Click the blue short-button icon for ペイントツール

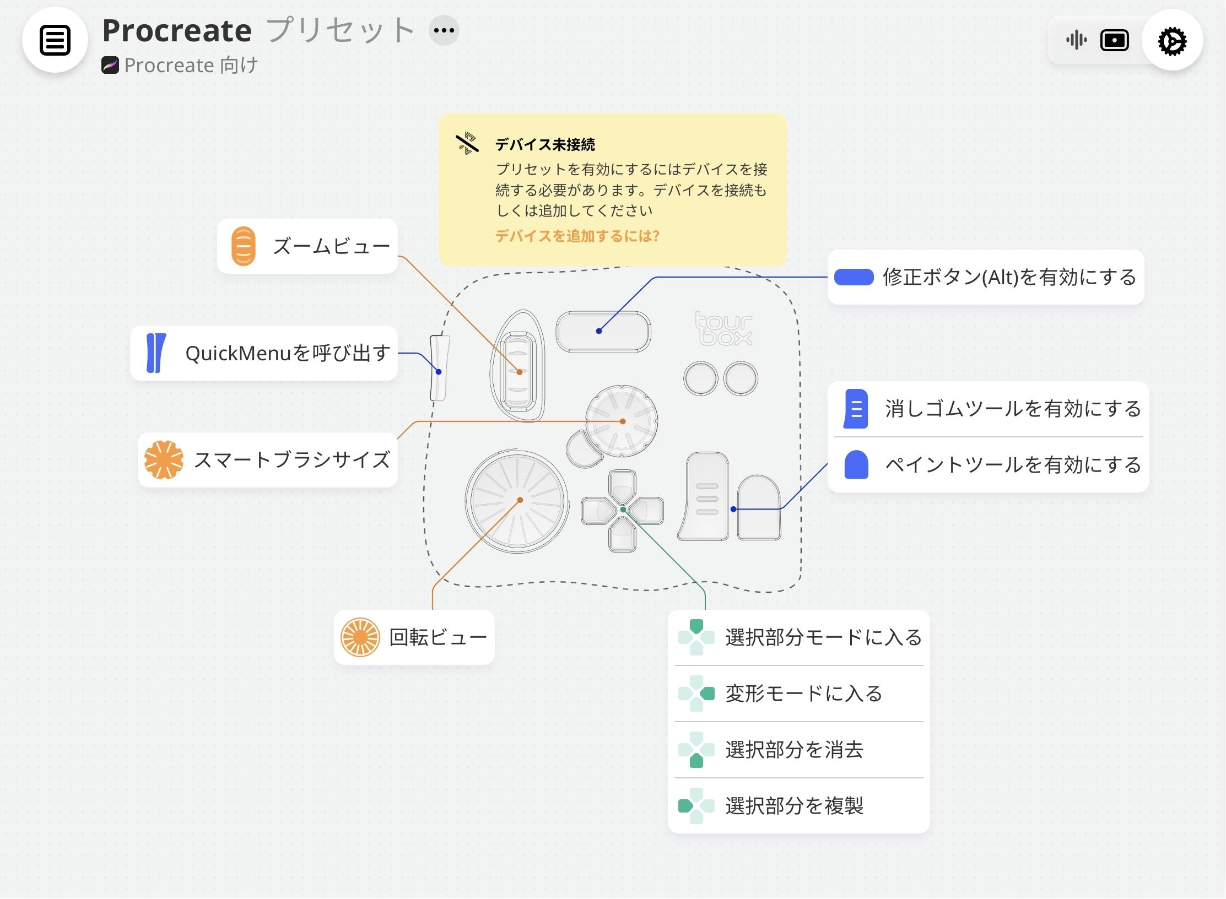click(x=856, y=464)
